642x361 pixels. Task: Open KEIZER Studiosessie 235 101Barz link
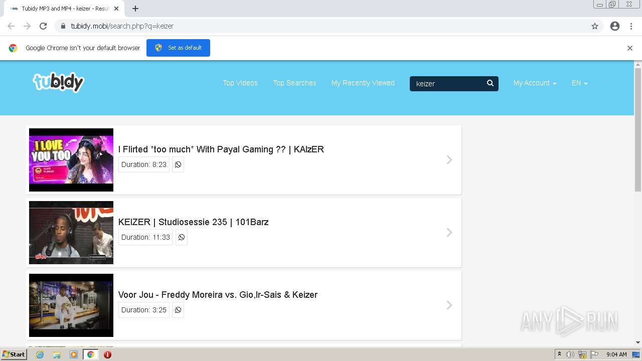(194, 222)
